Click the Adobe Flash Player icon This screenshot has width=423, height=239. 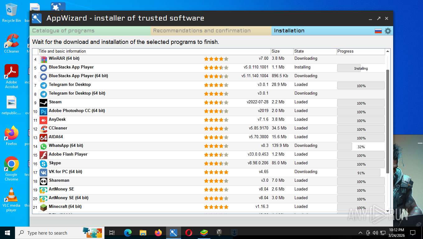tap(44, 155)
